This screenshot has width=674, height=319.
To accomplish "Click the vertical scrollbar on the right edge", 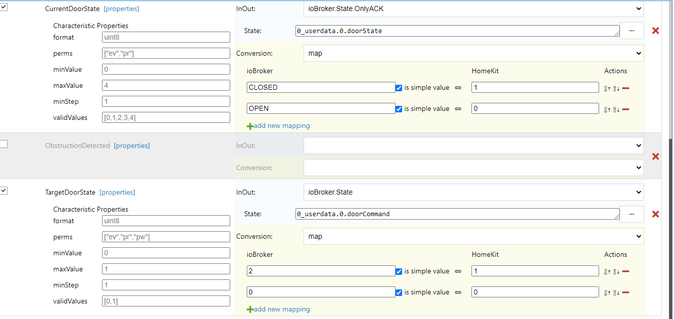I will [x=670, y=160].
